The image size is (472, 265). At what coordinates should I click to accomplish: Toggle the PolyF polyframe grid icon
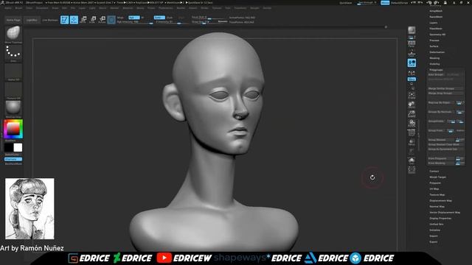coord(412,132)
